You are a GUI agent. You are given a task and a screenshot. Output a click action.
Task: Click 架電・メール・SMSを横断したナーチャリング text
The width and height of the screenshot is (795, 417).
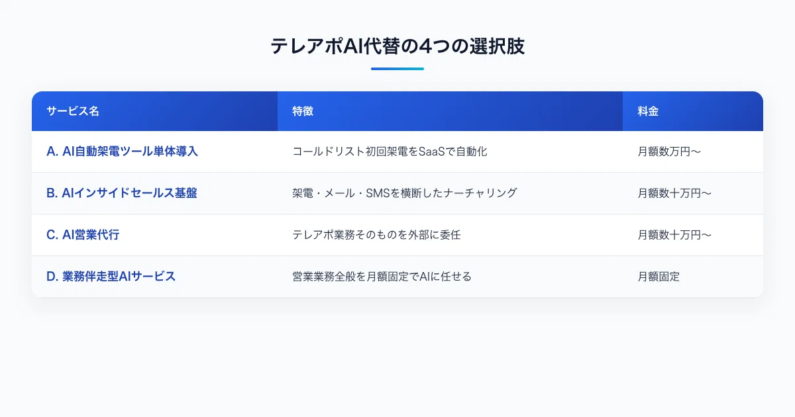point(404,193)
